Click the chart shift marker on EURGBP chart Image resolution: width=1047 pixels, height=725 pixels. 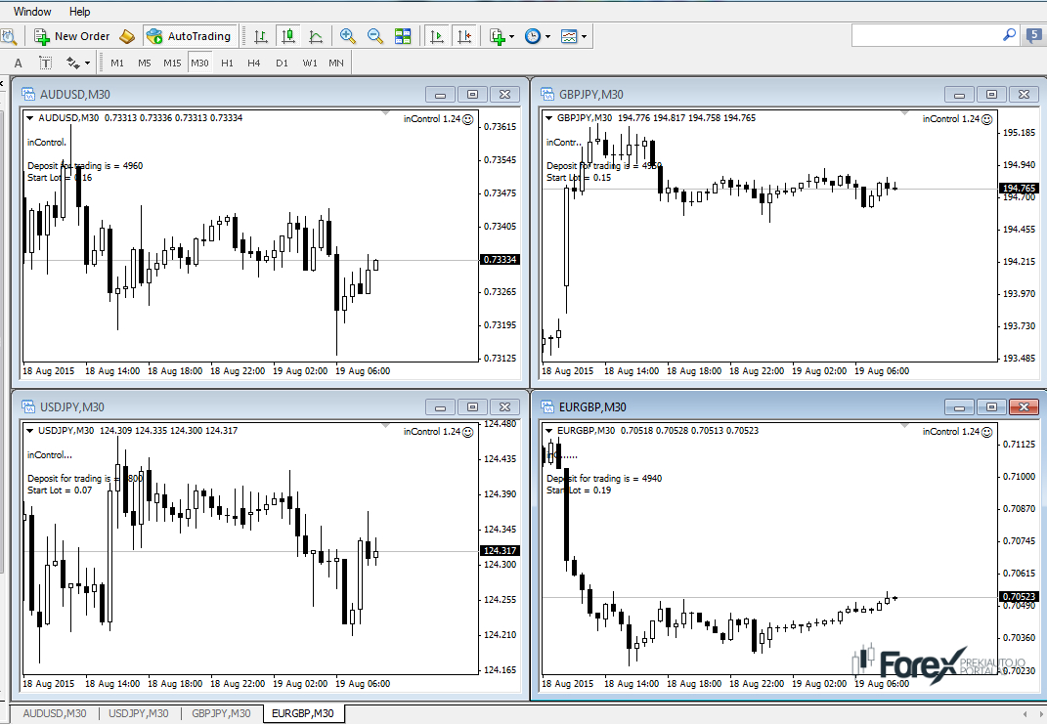[x=905, y=426]
